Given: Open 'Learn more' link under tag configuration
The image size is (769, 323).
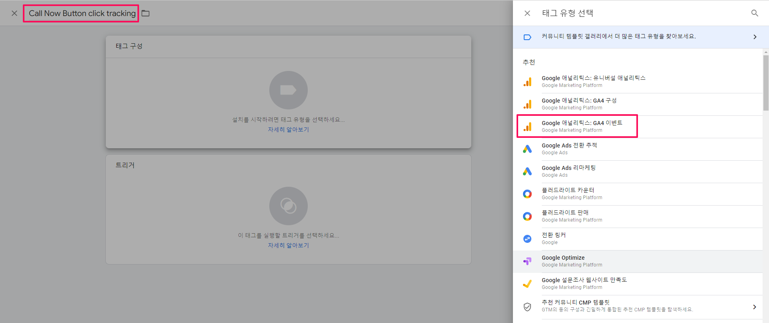Looking at the screenshot, I should (x=289, y=130).
